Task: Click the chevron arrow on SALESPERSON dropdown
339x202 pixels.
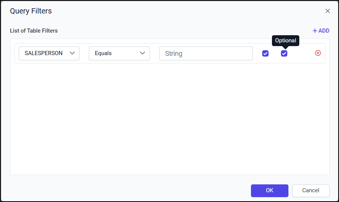Action: (73, 53)
